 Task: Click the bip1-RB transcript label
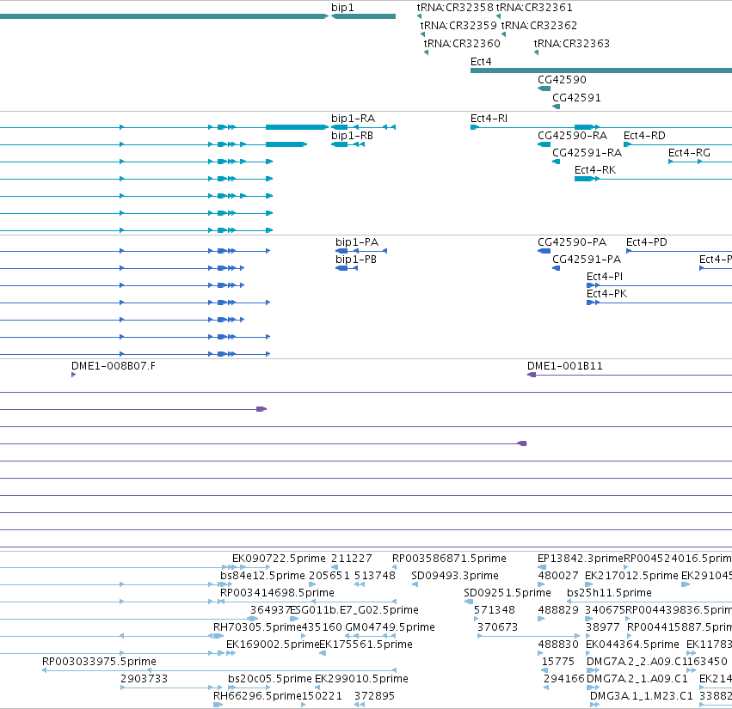(352, 136)
